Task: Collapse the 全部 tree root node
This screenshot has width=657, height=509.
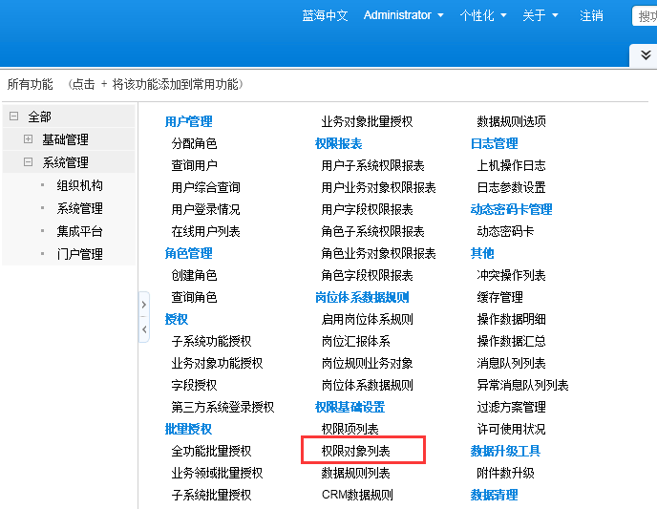Action: point(13,117)
